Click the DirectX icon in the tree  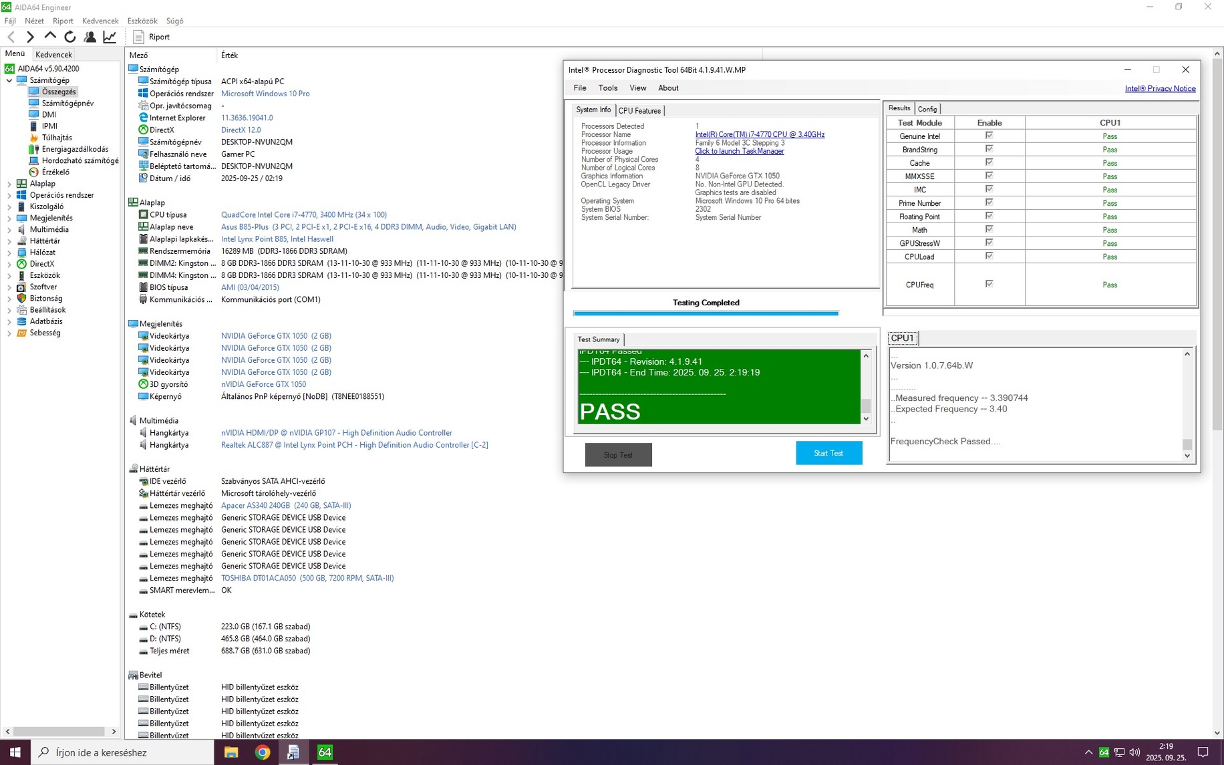pyautogui.click(x=21, y=264)
